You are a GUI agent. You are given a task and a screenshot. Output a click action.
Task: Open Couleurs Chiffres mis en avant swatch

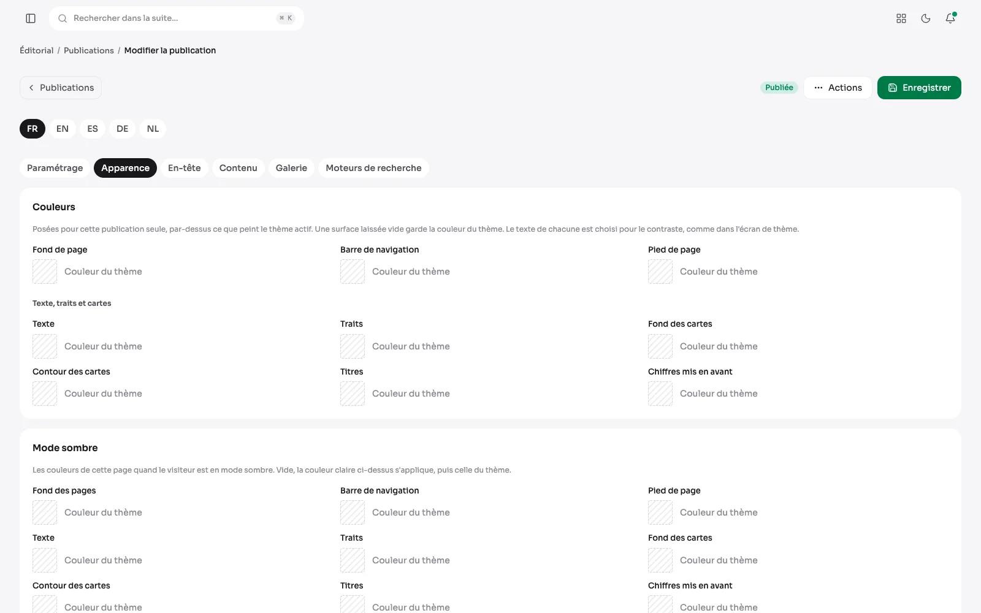(x=660, y=394)
